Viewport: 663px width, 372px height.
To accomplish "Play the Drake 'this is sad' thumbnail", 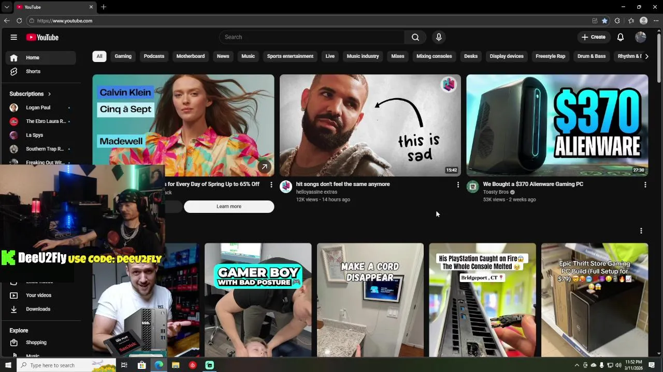I will (x=370, y=126).
